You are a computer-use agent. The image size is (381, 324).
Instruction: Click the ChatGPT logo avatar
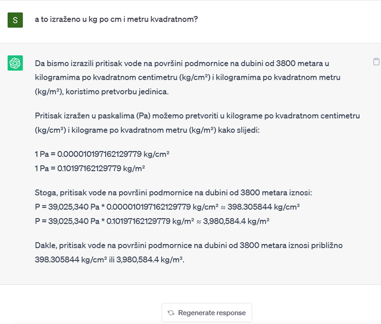[15, 63]
